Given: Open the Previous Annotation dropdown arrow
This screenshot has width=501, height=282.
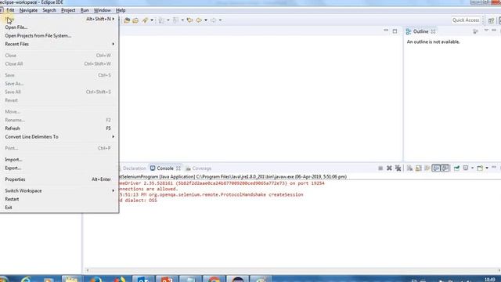Looking at the screenshot, I should 182,20.
